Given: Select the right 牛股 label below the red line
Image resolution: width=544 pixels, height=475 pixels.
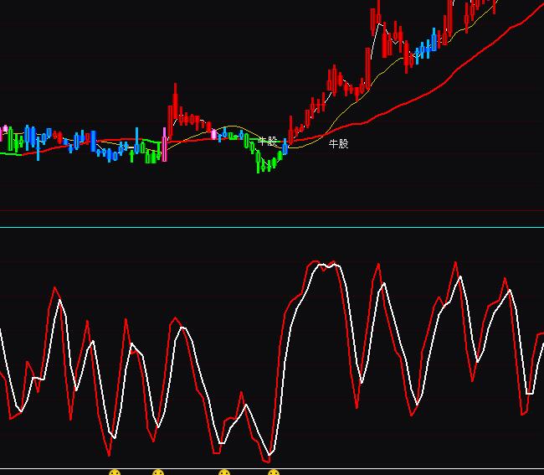Looking at the screenshot, I should 338,144.
